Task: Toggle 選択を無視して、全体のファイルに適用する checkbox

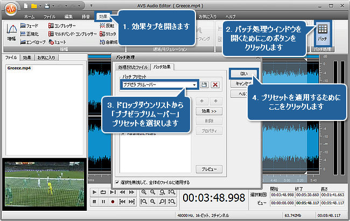Action: click(117, 182)
